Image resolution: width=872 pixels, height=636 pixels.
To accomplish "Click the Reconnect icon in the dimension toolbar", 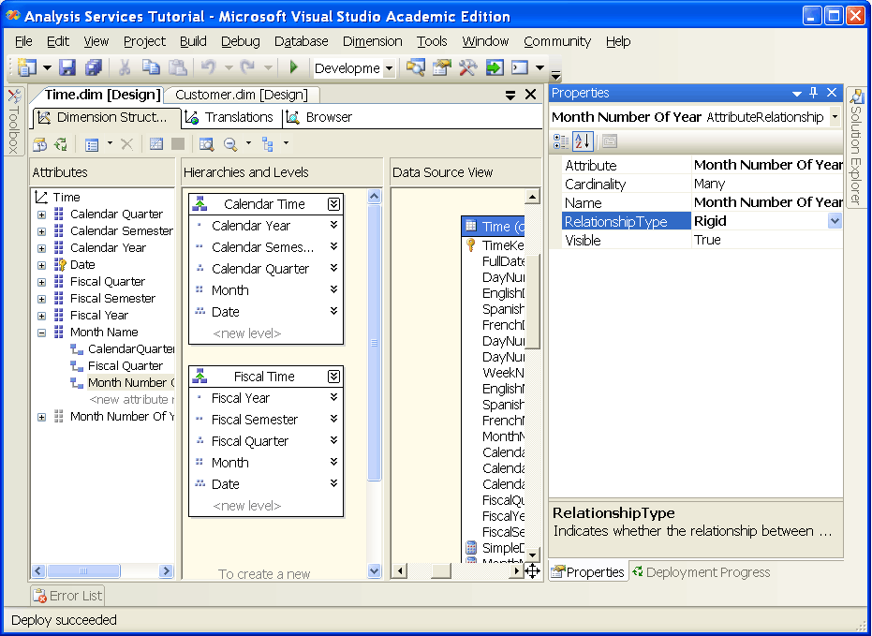I will [x=62, y=142].
